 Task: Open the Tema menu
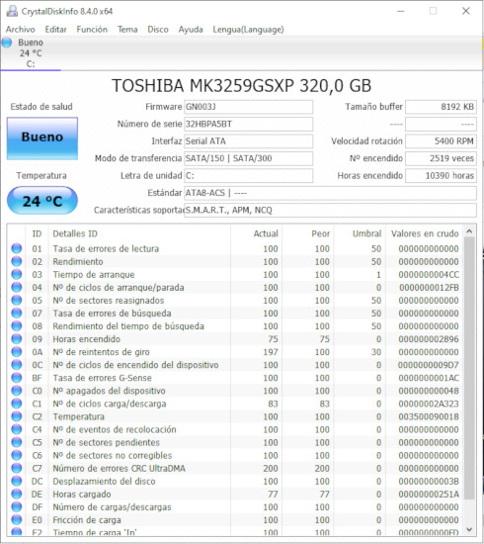coord(127,30)
